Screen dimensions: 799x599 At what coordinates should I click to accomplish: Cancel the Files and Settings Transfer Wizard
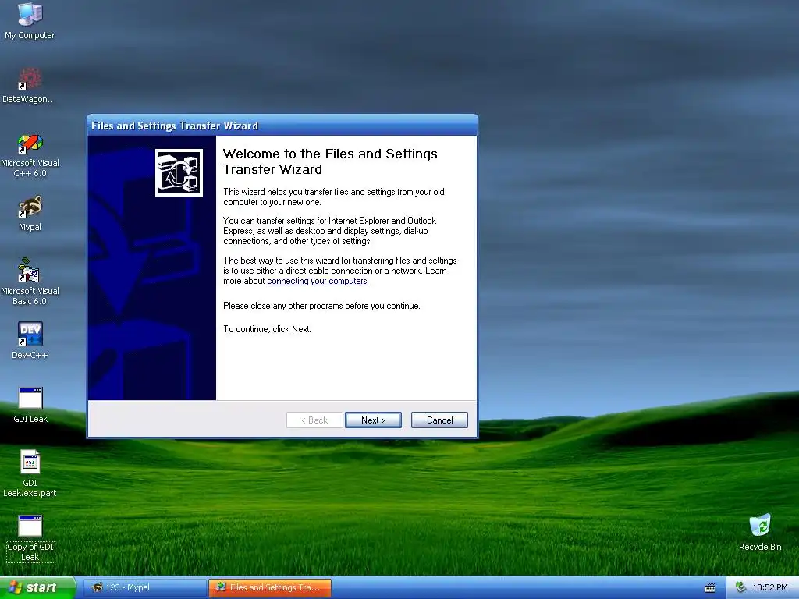point(439,420)
